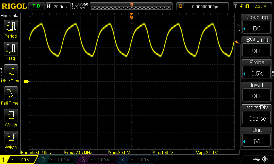Select the Freq measurement icon
The height and width of the screenshot is (164, 274).
click(10, 49)
